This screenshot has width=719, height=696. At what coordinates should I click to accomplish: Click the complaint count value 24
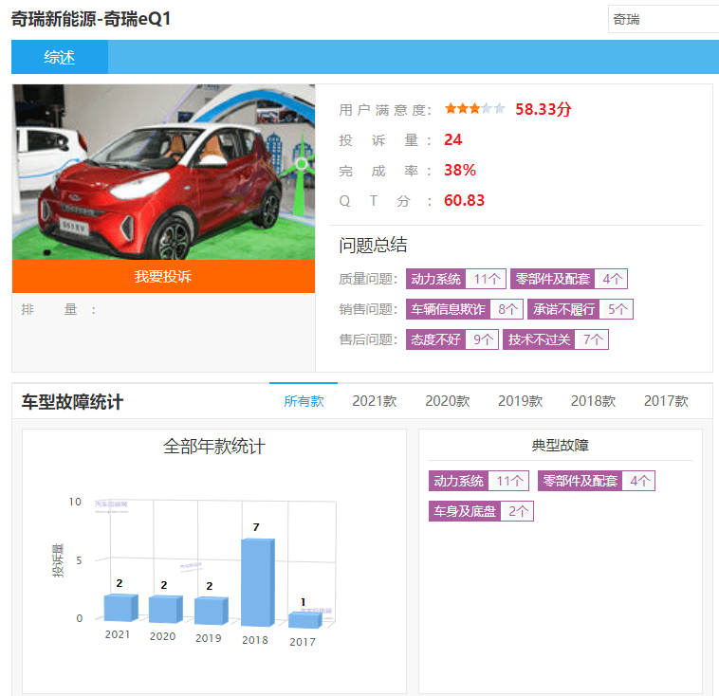coord(452,139)
